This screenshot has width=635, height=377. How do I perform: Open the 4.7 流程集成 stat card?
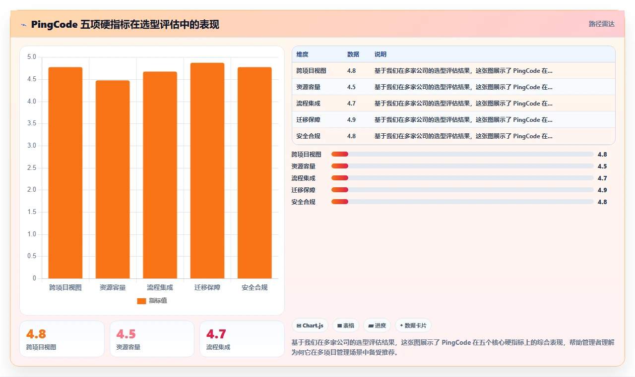click(242, 339)
